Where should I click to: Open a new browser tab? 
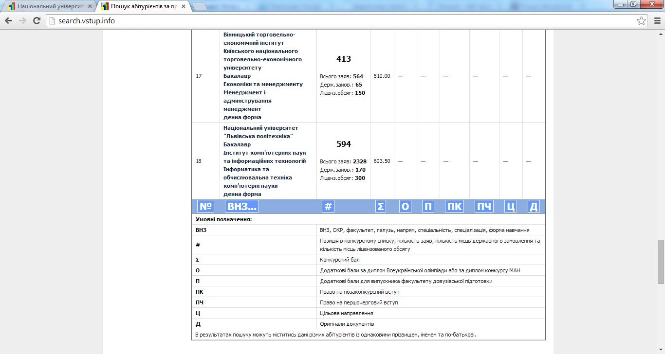coord(199,7)
